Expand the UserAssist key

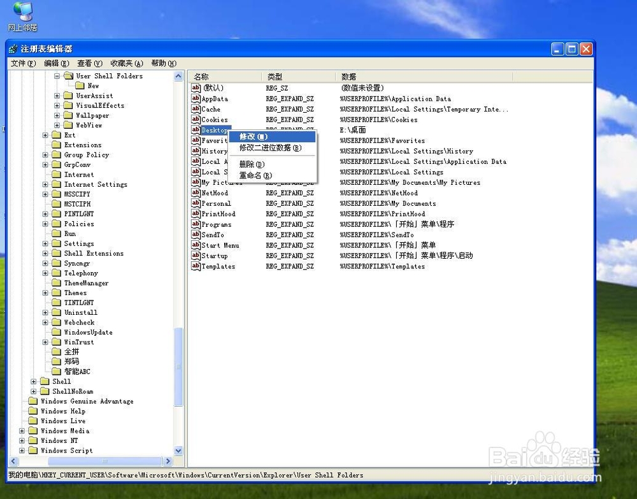[57, 96]
